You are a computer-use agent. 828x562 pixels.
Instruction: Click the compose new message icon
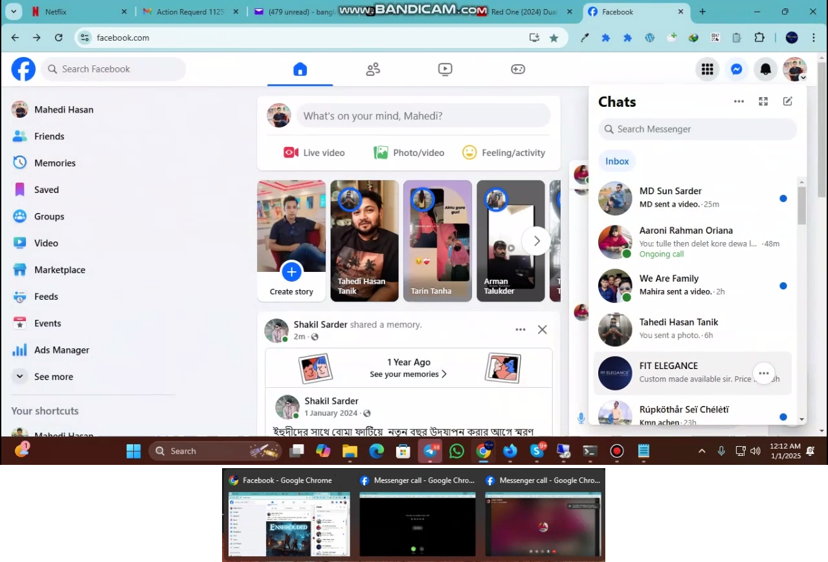(787, 102)
